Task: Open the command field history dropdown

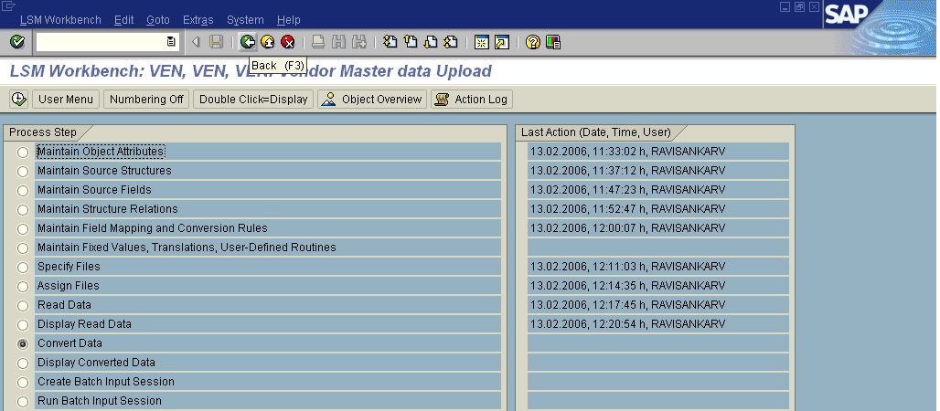Action: [x=171, y=42]
